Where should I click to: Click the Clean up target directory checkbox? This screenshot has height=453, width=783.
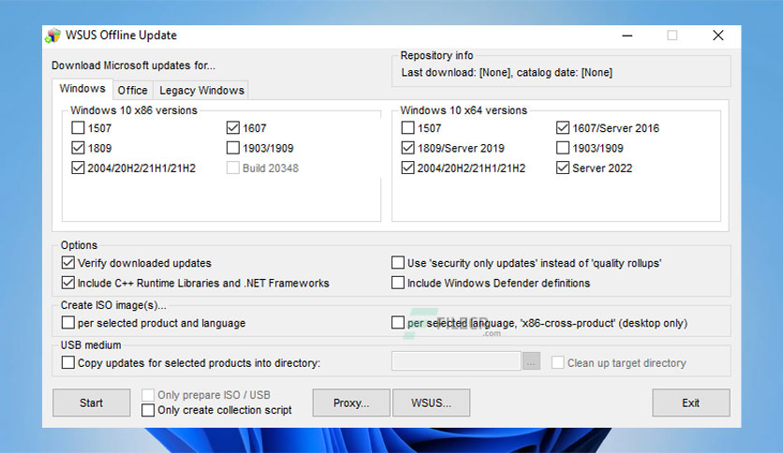tap(558, 362)
